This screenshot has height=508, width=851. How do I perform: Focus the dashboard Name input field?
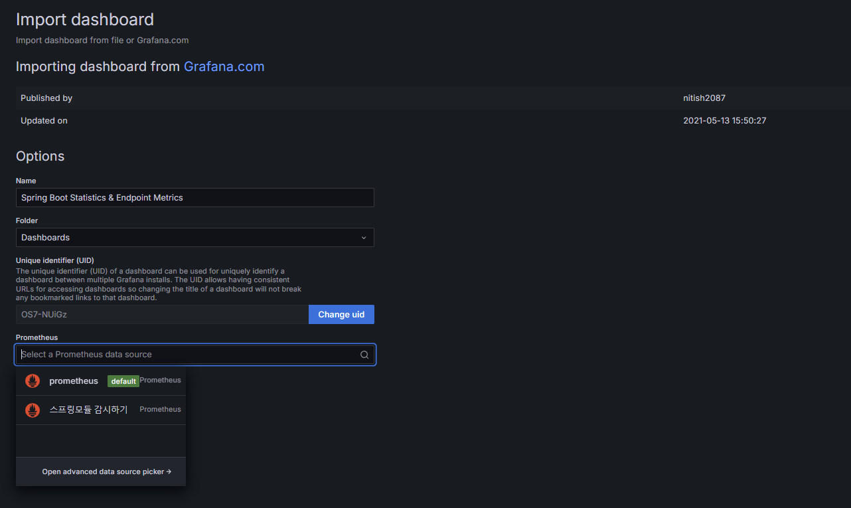(x=195, y=198)
